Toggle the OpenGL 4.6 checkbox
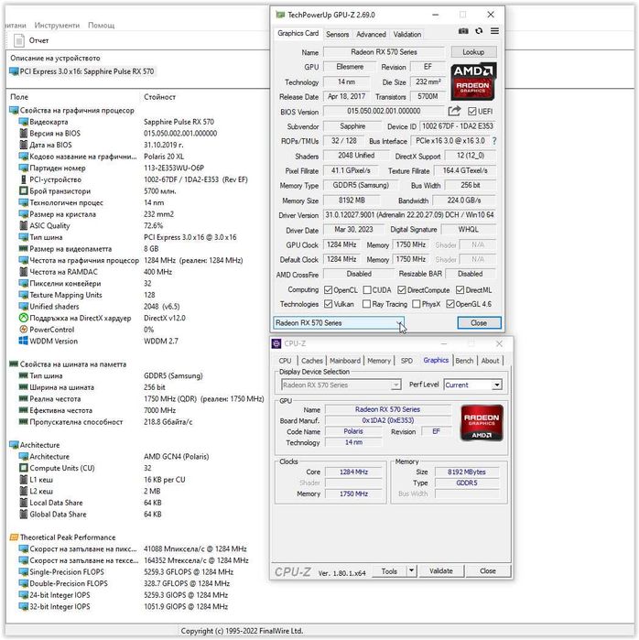 coord(450,304)
